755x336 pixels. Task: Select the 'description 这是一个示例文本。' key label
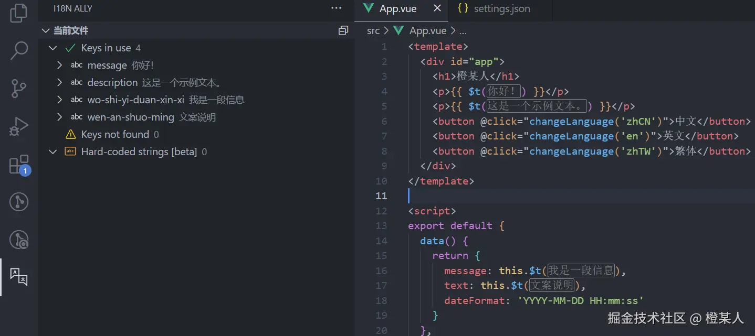point(155,83)
